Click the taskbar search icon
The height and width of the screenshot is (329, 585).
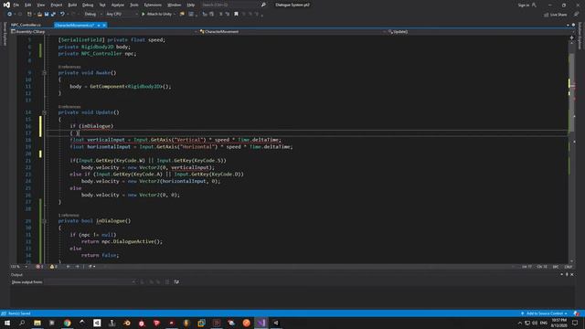[x=22, y=323]
